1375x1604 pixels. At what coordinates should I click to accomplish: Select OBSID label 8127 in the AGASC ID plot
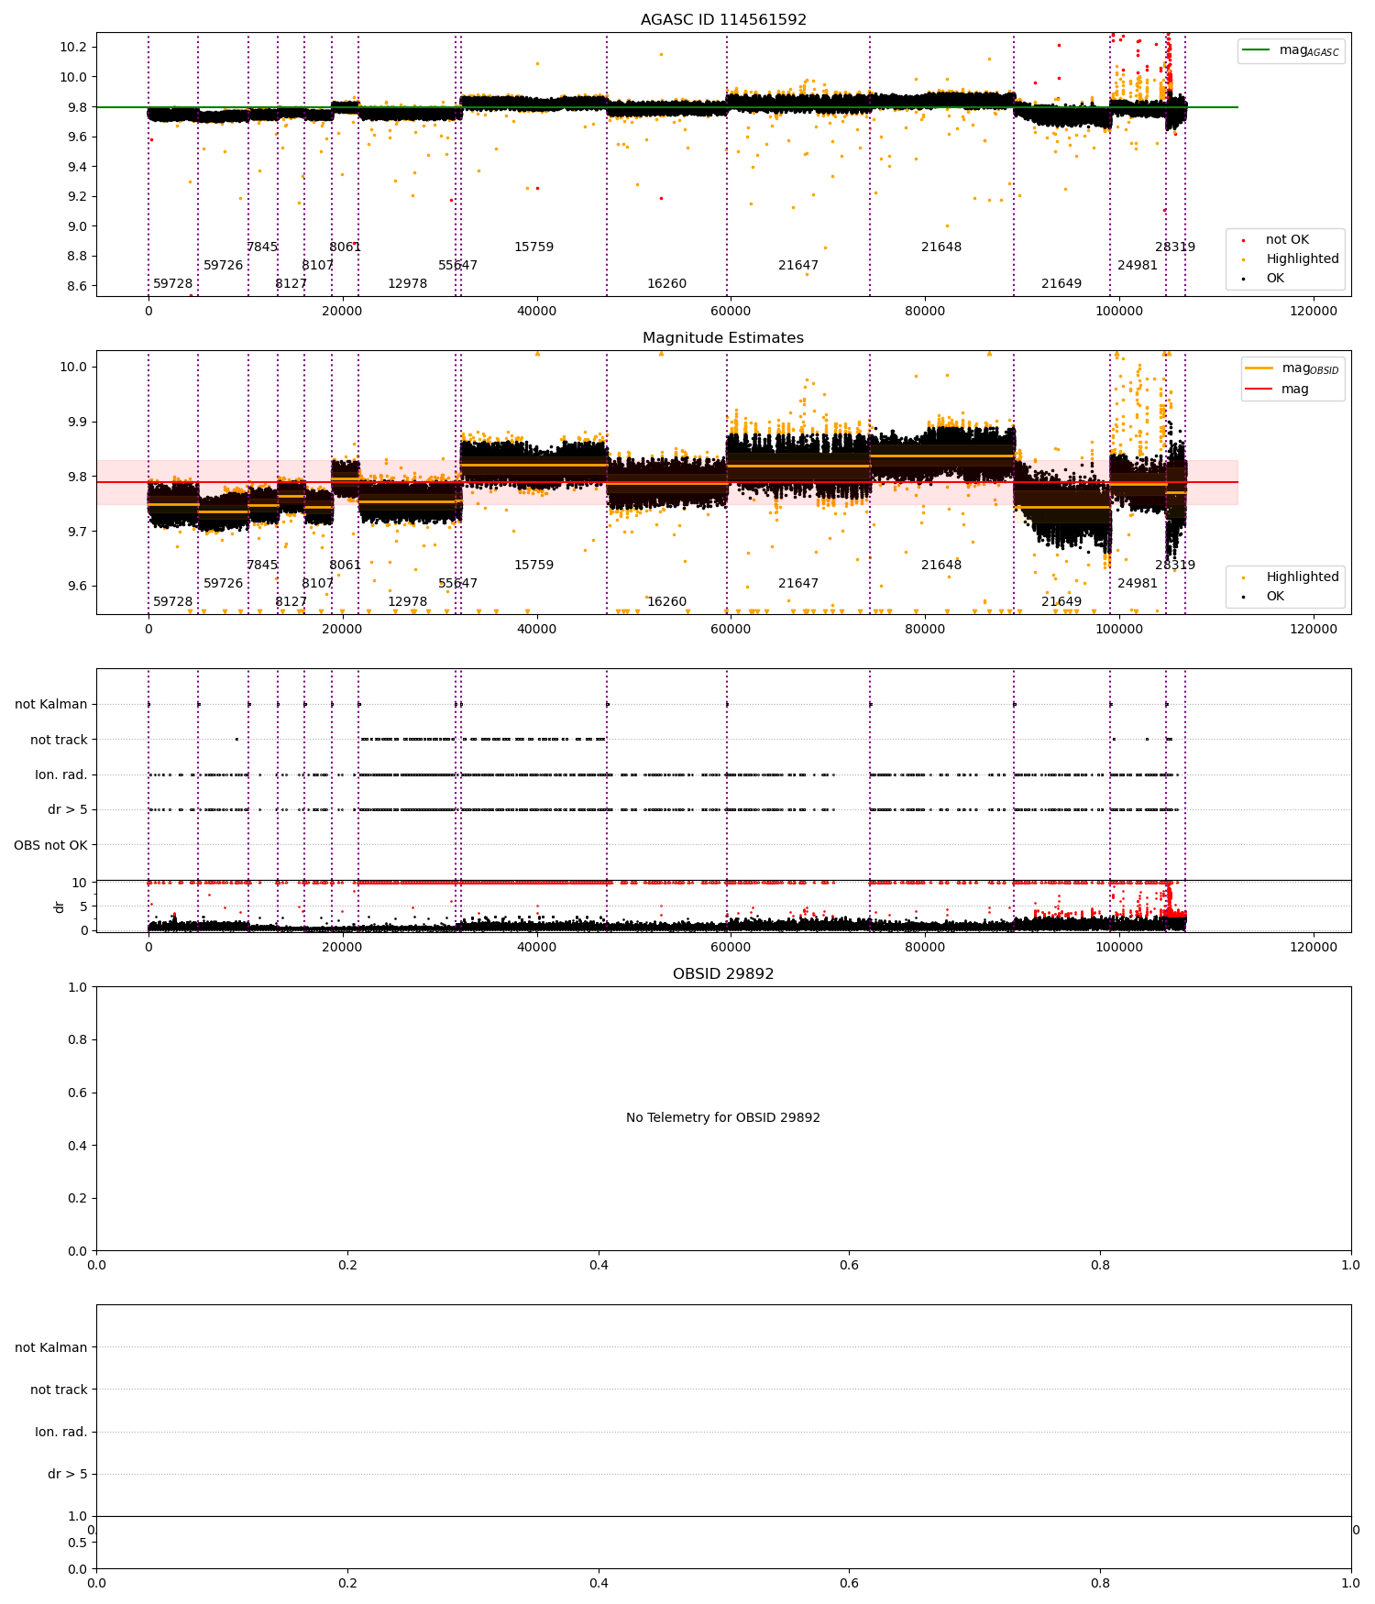(x=291, y=284)
